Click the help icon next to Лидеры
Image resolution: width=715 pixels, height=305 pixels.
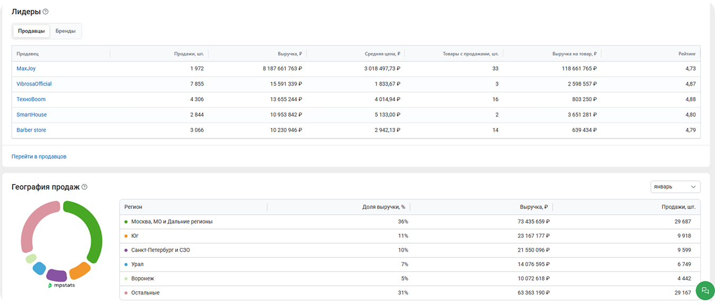click(x=46, y=12)
